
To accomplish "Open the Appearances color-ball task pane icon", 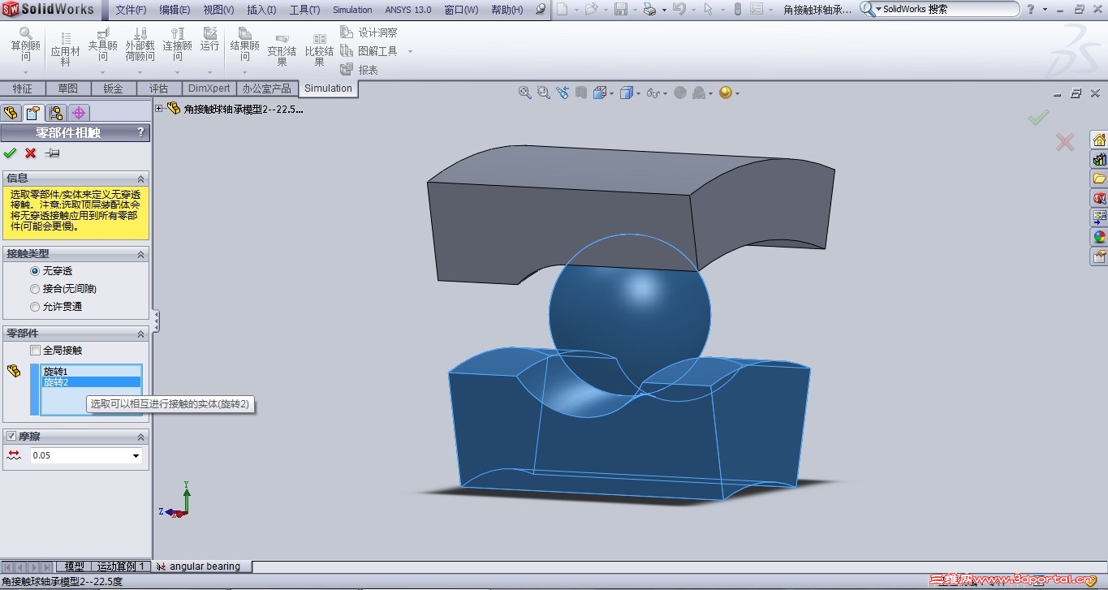I will (x=1099, y=237).
